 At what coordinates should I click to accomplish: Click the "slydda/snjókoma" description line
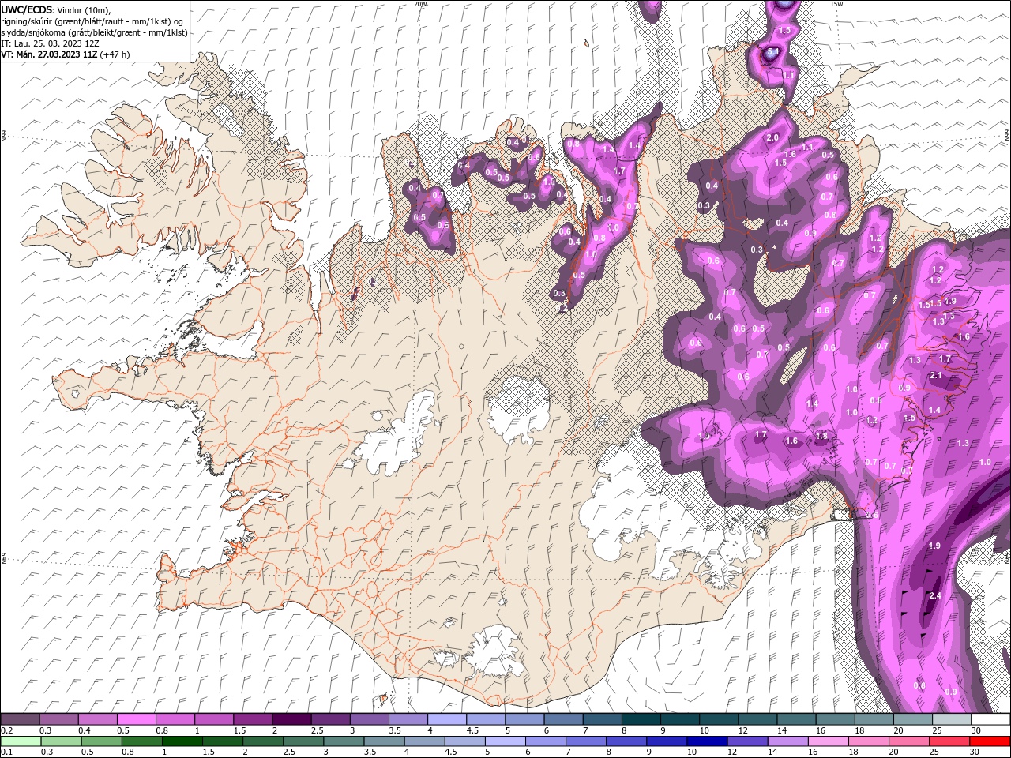(x=94, y=32)
